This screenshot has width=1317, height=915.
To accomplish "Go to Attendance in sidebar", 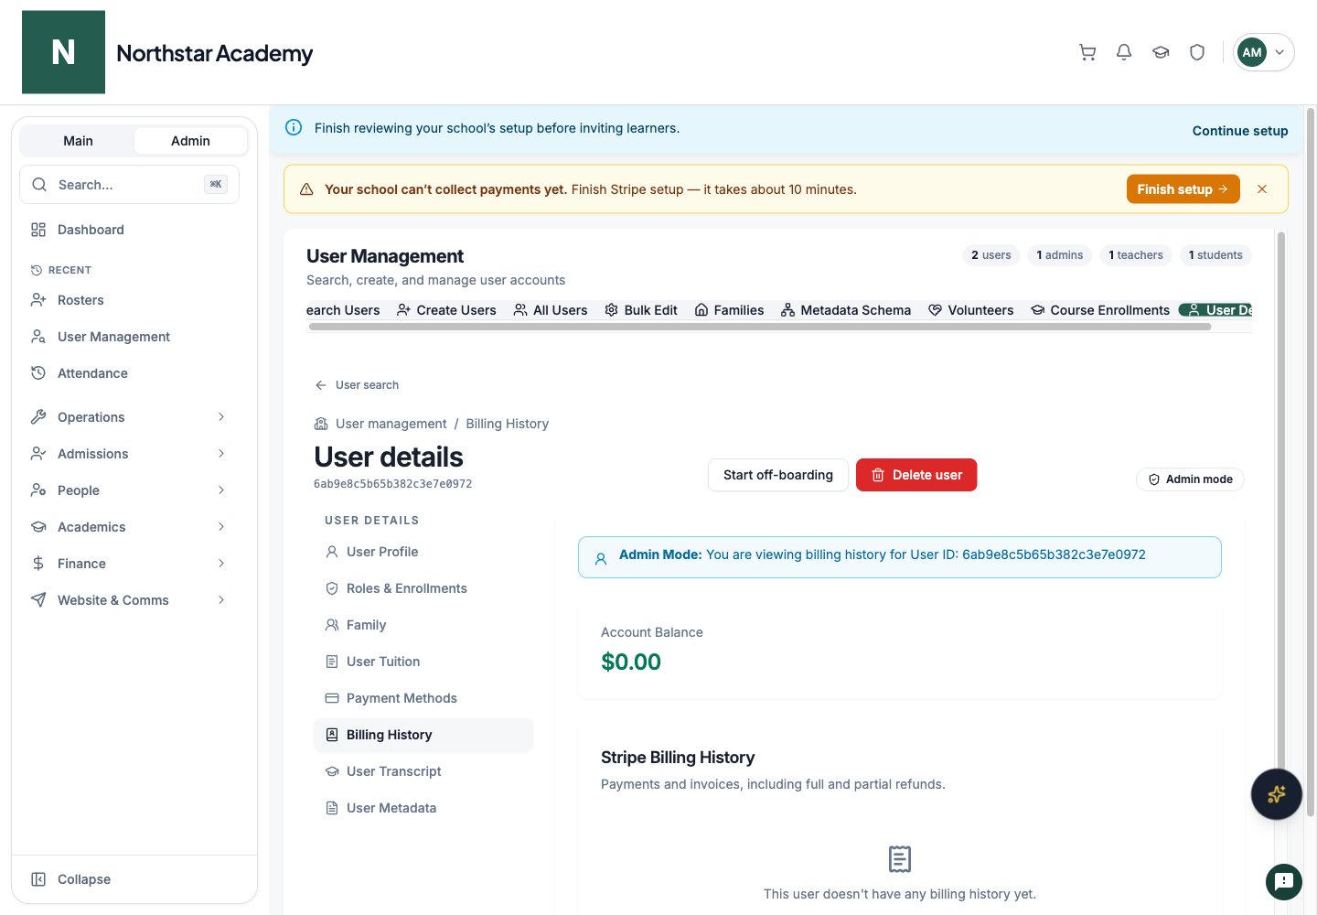I will point(129,373).
